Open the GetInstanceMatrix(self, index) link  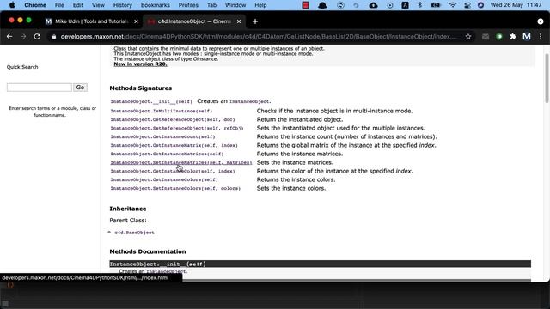[174, 145]
